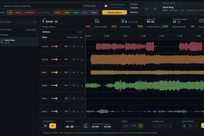Click the Other key shift button

coord(70,111)
